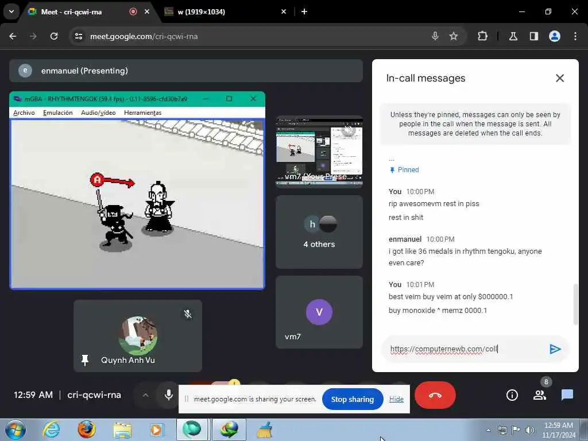Switch to the Meet cri-qcwi-rna tab
588x441 pixels.
71,11
